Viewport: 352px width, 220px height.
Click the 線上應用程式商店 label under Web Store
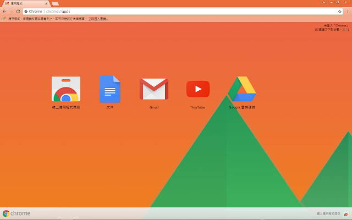tap(66, 107)
